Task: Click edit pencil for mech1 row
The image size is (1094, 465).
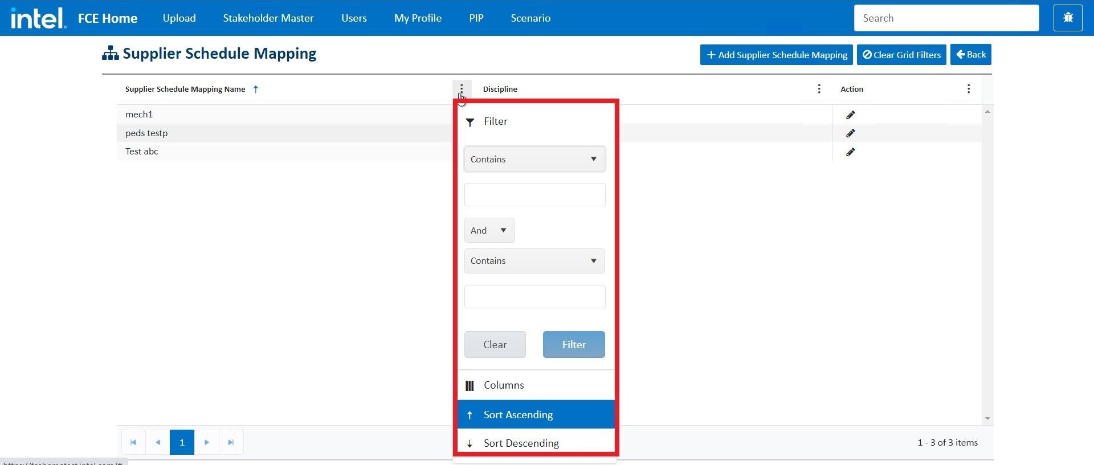Action: (x=850, y=115)
